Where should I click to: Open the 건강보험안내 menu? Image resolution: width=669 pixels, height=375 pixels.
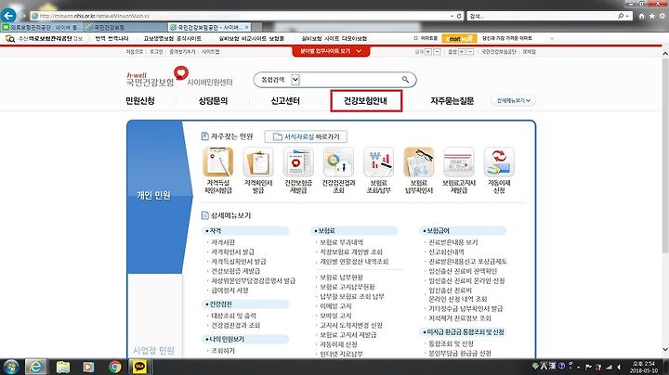[366, 101]
